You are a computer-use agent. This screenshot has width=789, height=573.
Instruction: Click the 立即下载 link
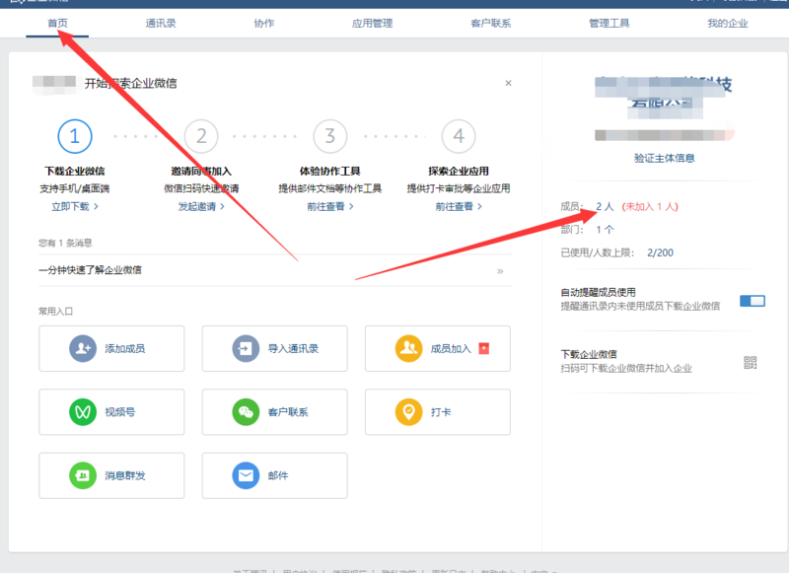[x=75, y=206]
